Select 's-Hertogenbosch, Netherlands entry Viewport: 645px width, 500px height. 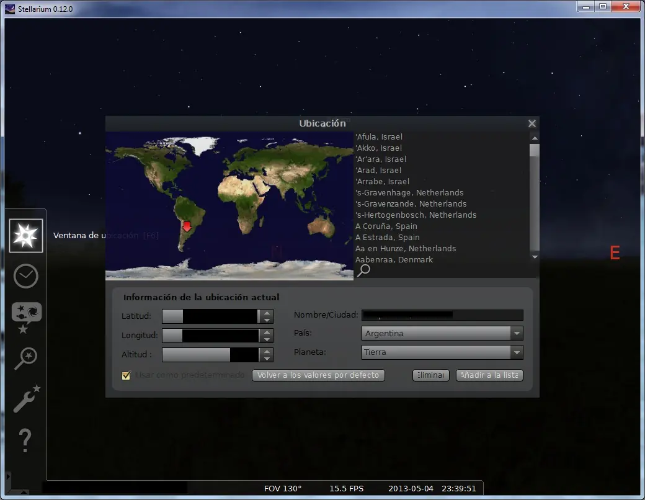point(416,215)
